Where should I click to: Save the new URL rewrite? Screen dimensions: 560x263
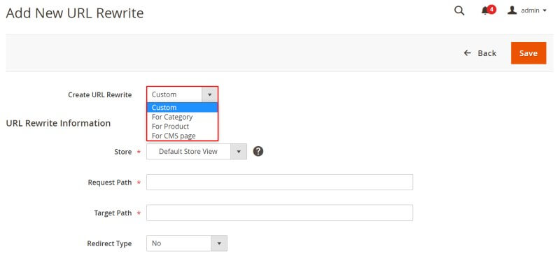528,53
